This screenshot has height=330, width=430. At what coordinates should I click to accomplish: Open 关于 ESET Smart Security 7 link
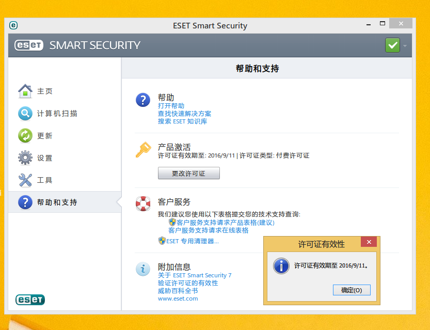tap(195, 275)
